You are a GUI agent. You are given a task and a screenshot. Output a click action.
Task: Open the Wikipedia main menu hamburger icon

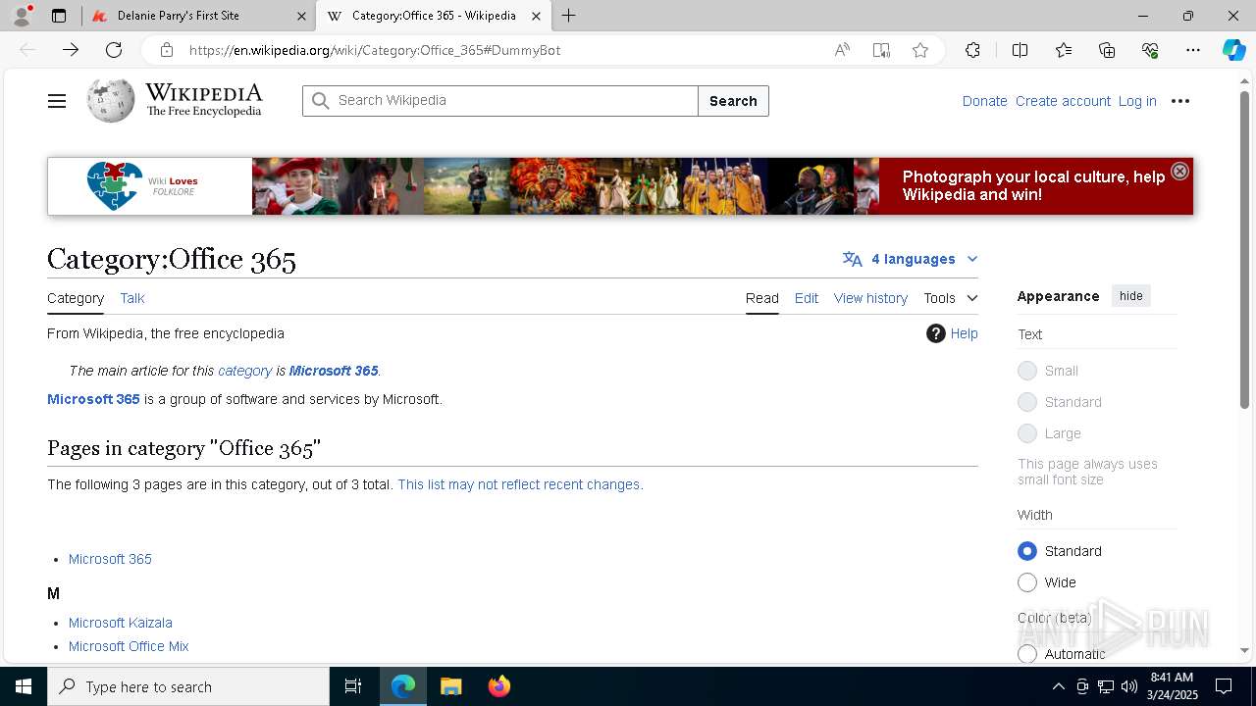57,101
